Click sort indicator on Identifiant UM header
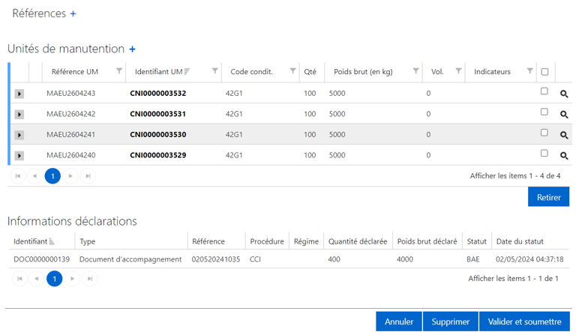This screenshot has width=576, height=332. 187,72
